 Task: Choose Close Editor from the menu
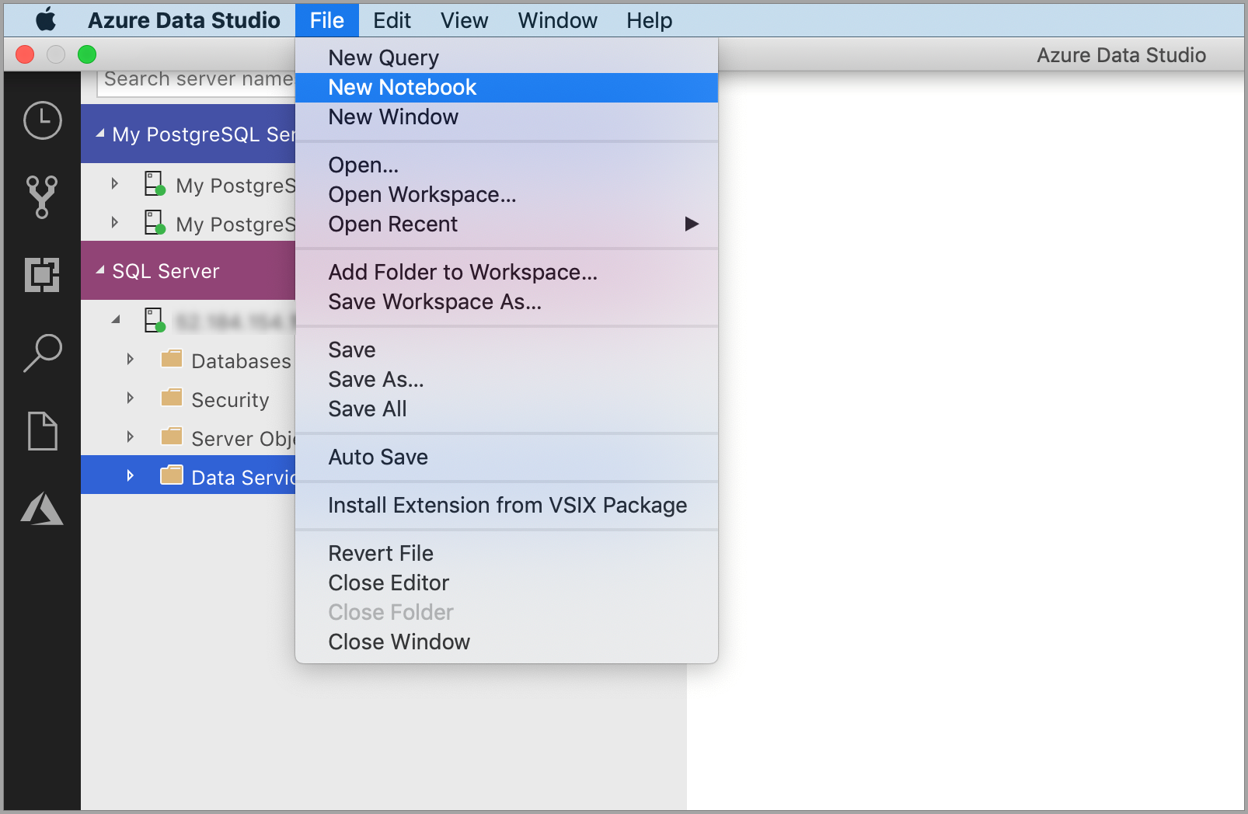coord(507,583)
